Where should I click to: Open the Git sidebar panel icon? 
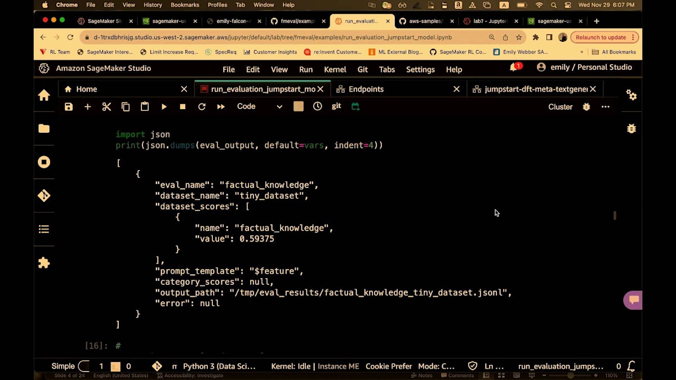[44, 195]
